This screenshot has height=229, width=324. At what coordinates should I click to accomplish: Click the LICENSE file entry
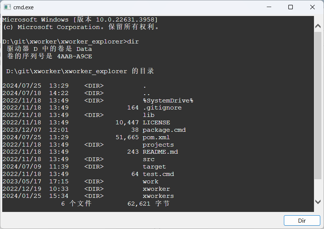(156, 122)
